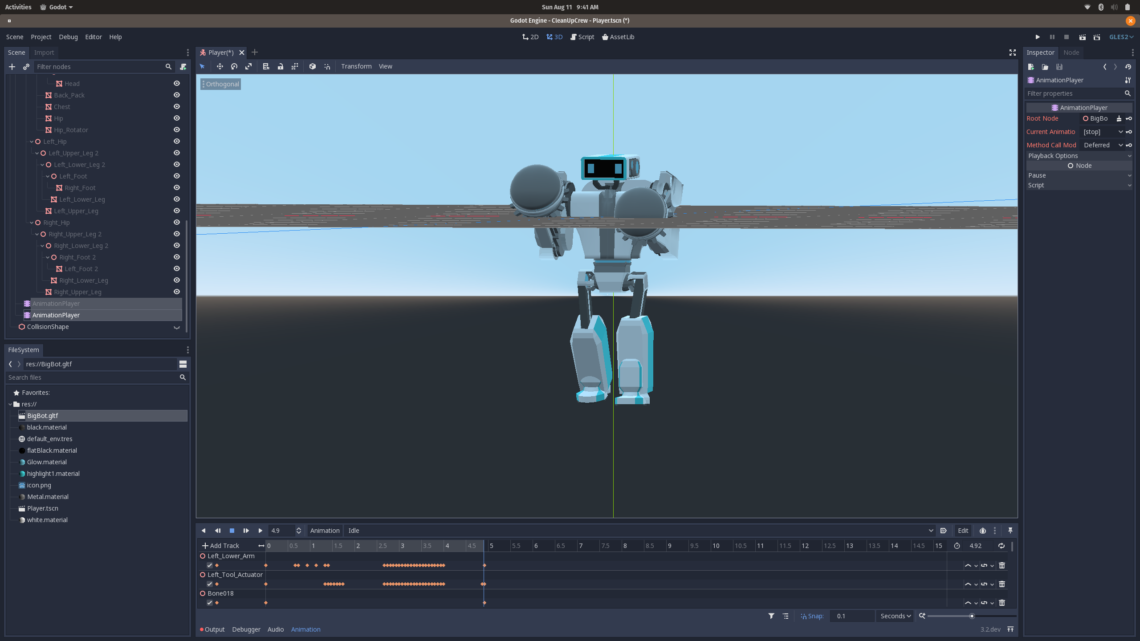This screenshot has height=641, width=1140.
Task: Open the viewport Transform menu button
Action: tap(356, 66)
